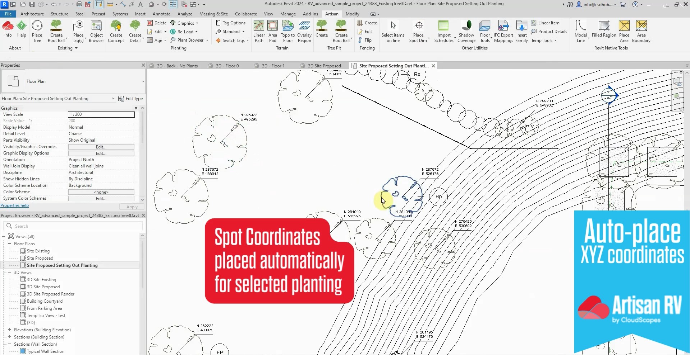Click Edit Type button
This screenshot has height=355, width=690.
coord(131,99)
